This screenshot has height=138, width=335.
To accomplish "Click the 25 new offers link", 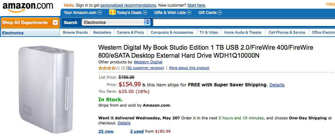I will [x=106, y=131].
